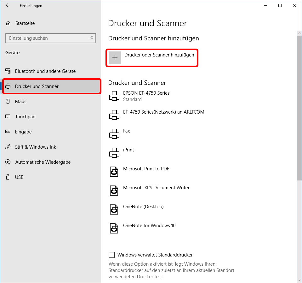Image resolution: width=302 pixels, height=283 pixels.
Task: Select the EPSON ET-4750 Series printer icon
Action: pos(114,96)
